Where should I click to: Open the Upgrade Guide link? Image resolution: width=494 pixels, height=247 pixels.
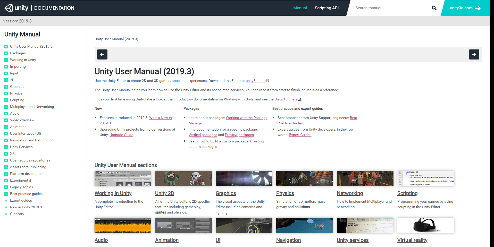(121, 135)
